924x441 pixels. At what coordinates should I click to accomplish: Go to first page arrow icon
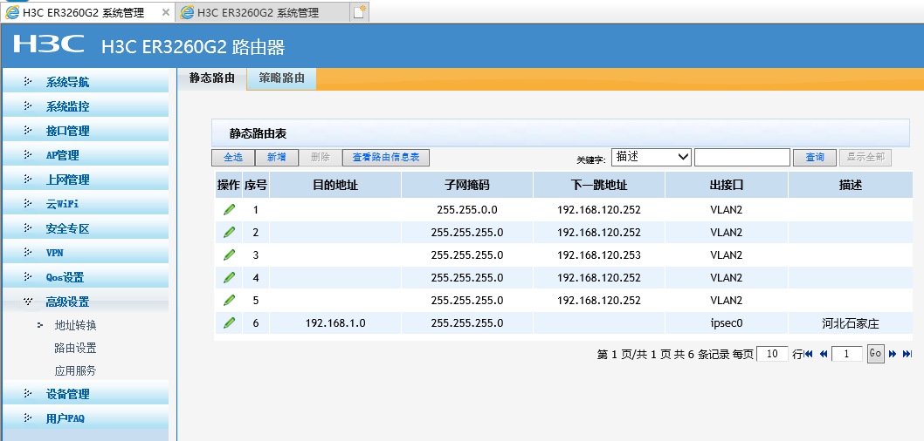click(x=809, y=354)
